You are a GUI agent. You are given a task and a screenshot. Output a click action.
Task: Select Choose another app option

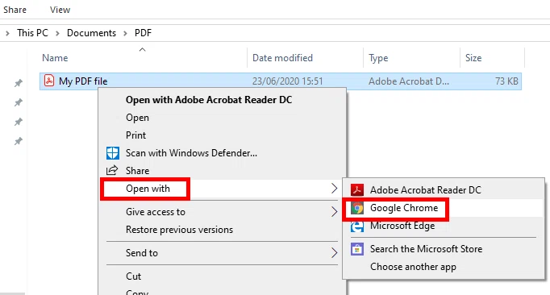[413, 267]
